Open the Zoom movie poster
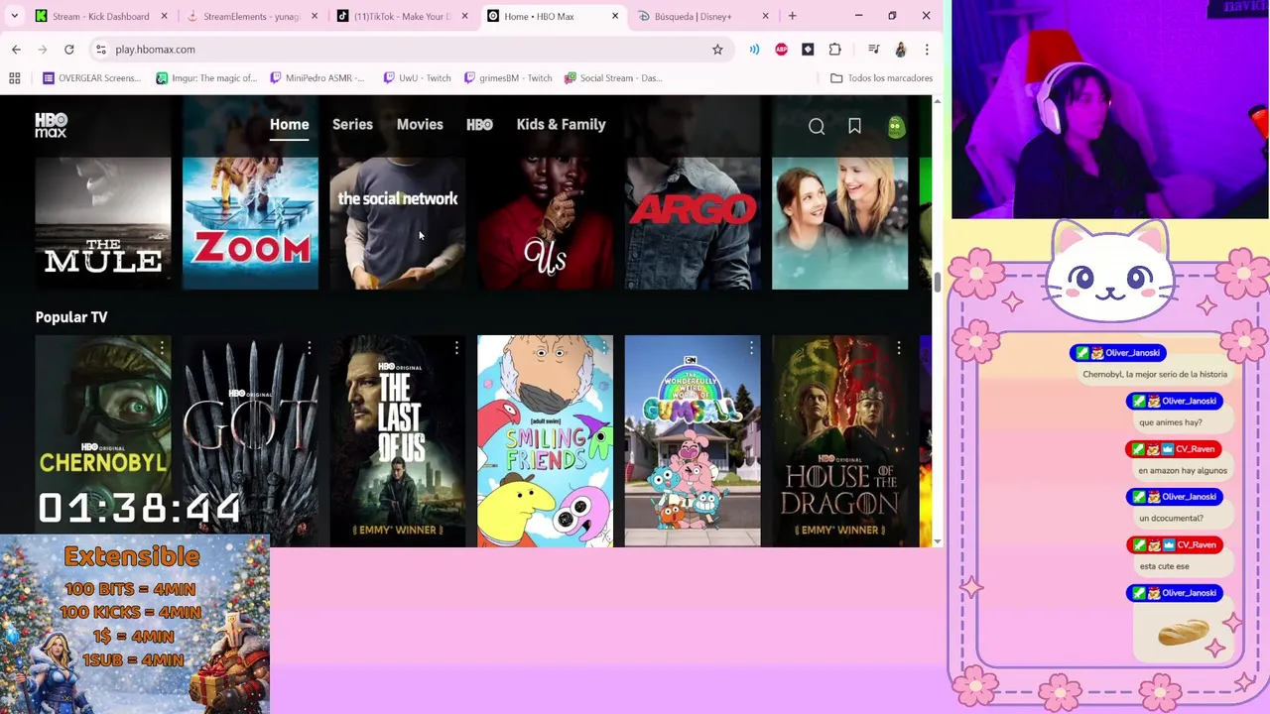The height and width of the screenshot is (714, 1270). [250, 223]
